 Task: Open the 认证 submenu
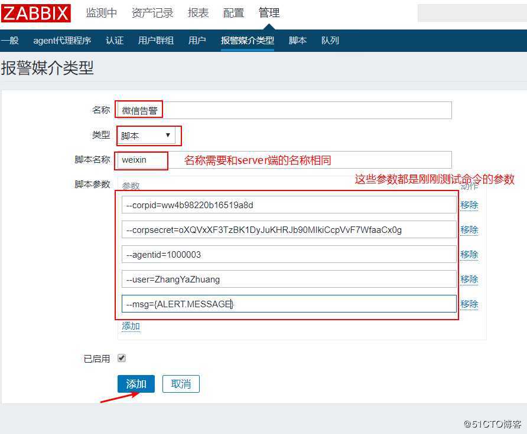tap(115, 41)
